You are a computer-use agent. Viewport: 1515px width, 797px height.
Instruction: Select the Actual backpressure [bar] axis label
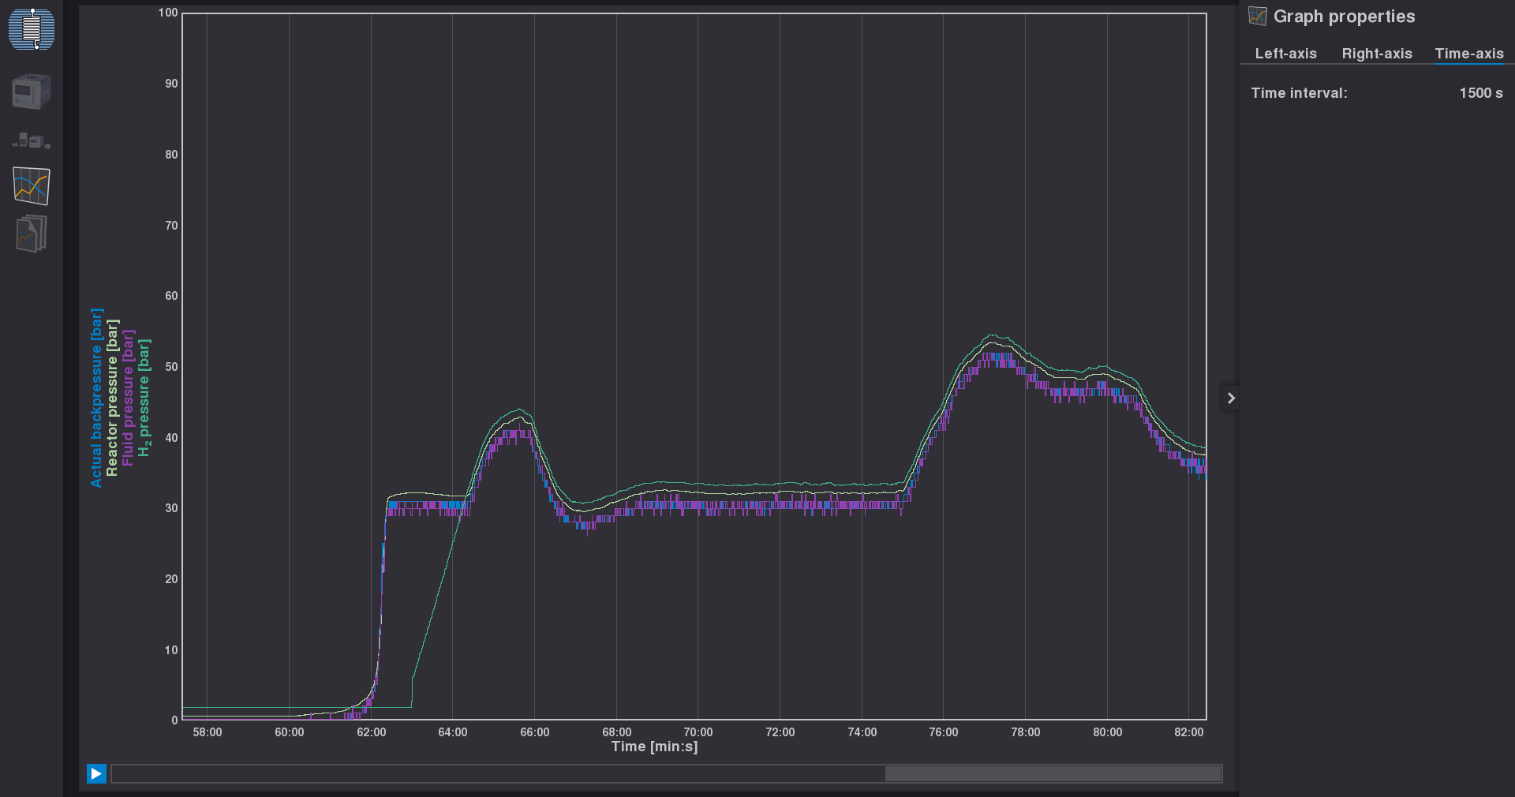pyautogui.click(x=96, y=398)
